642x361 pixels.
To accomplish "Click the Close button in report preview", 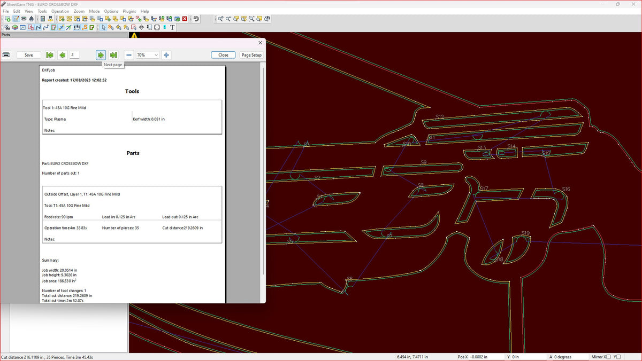I will click(223, 55).
